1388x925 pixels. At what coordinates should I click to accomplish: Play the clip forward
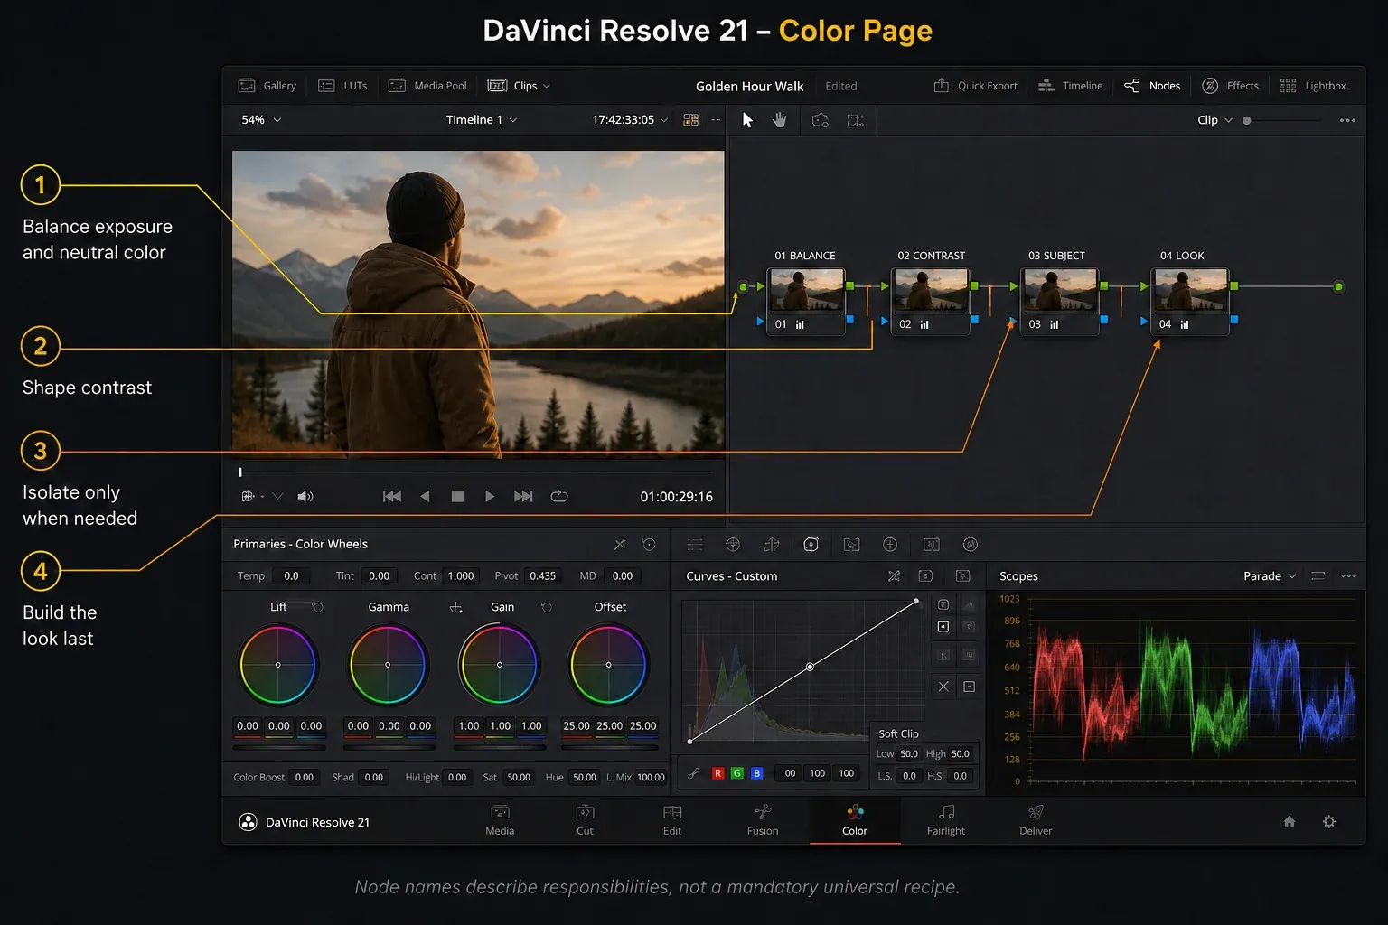490,497
